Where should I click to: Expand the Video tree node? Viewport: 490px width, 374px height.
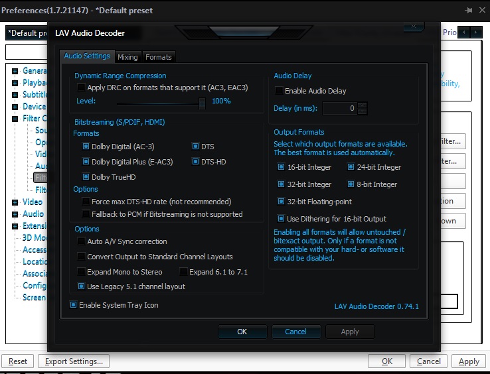point(15,203)
